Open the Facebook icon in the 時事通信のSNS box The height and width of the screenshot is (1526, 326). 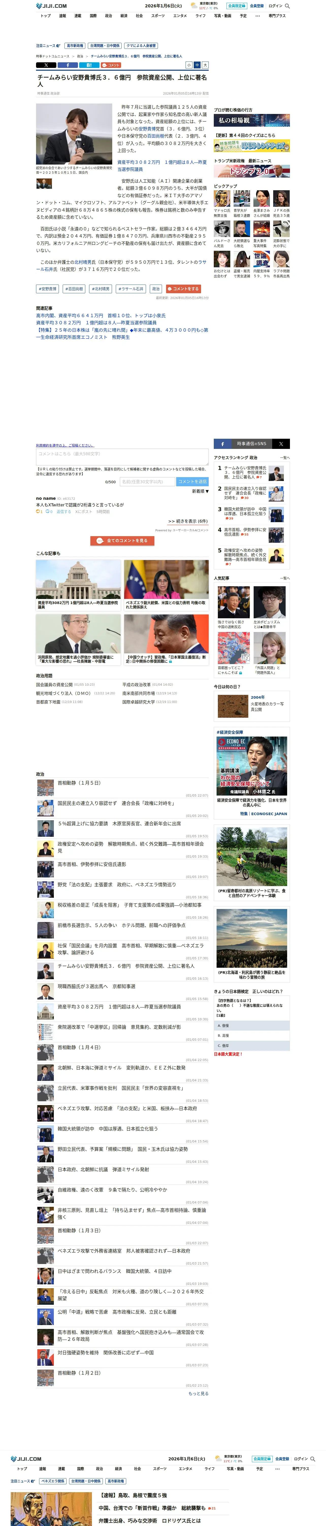[222, 444]
